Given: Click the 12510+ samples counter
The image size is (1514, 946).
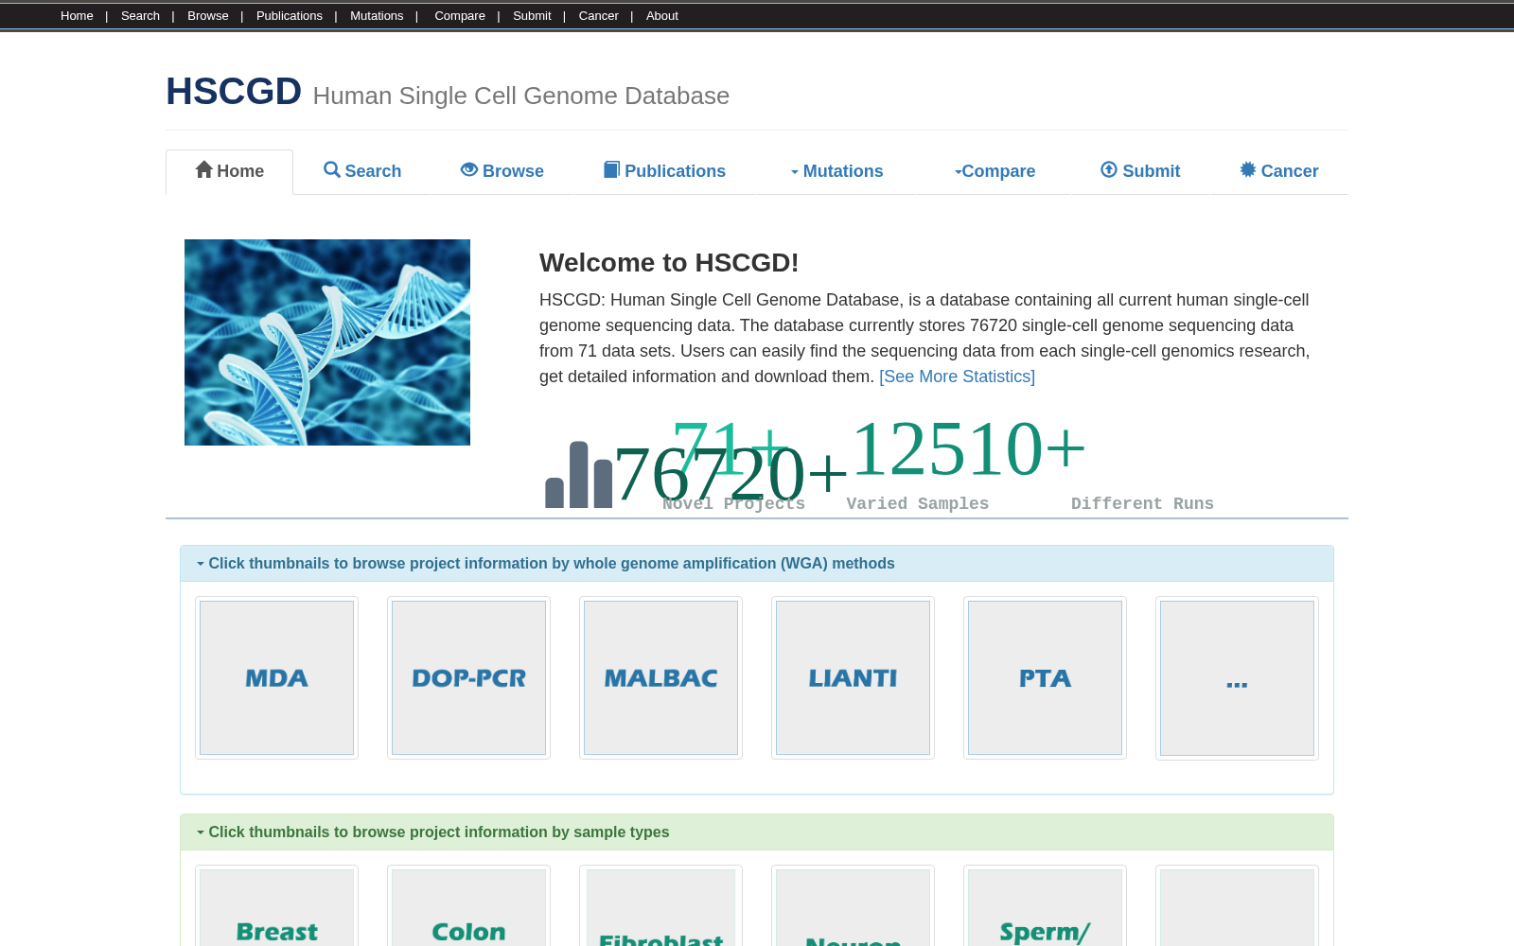Looking at the screenshot, I should click(x=969, y=448).
